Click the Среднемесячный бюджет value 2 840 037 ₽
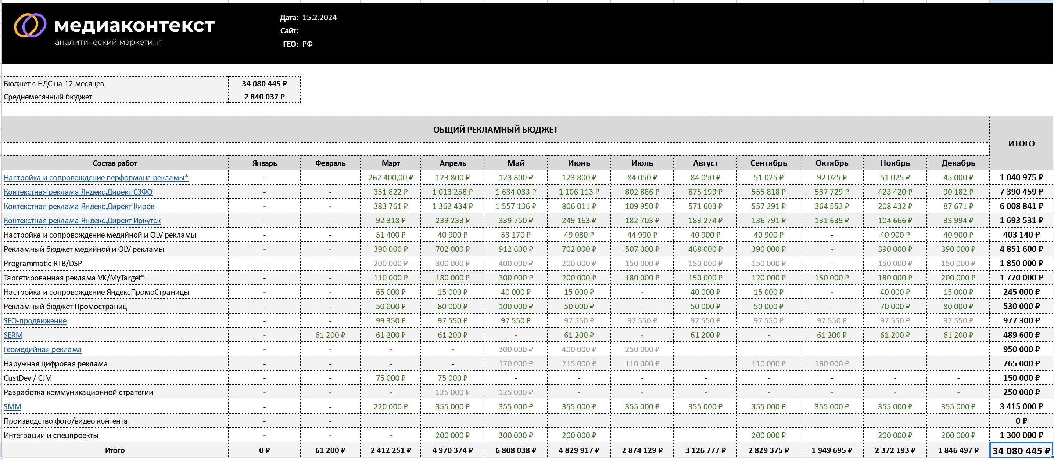 point(264,97)
